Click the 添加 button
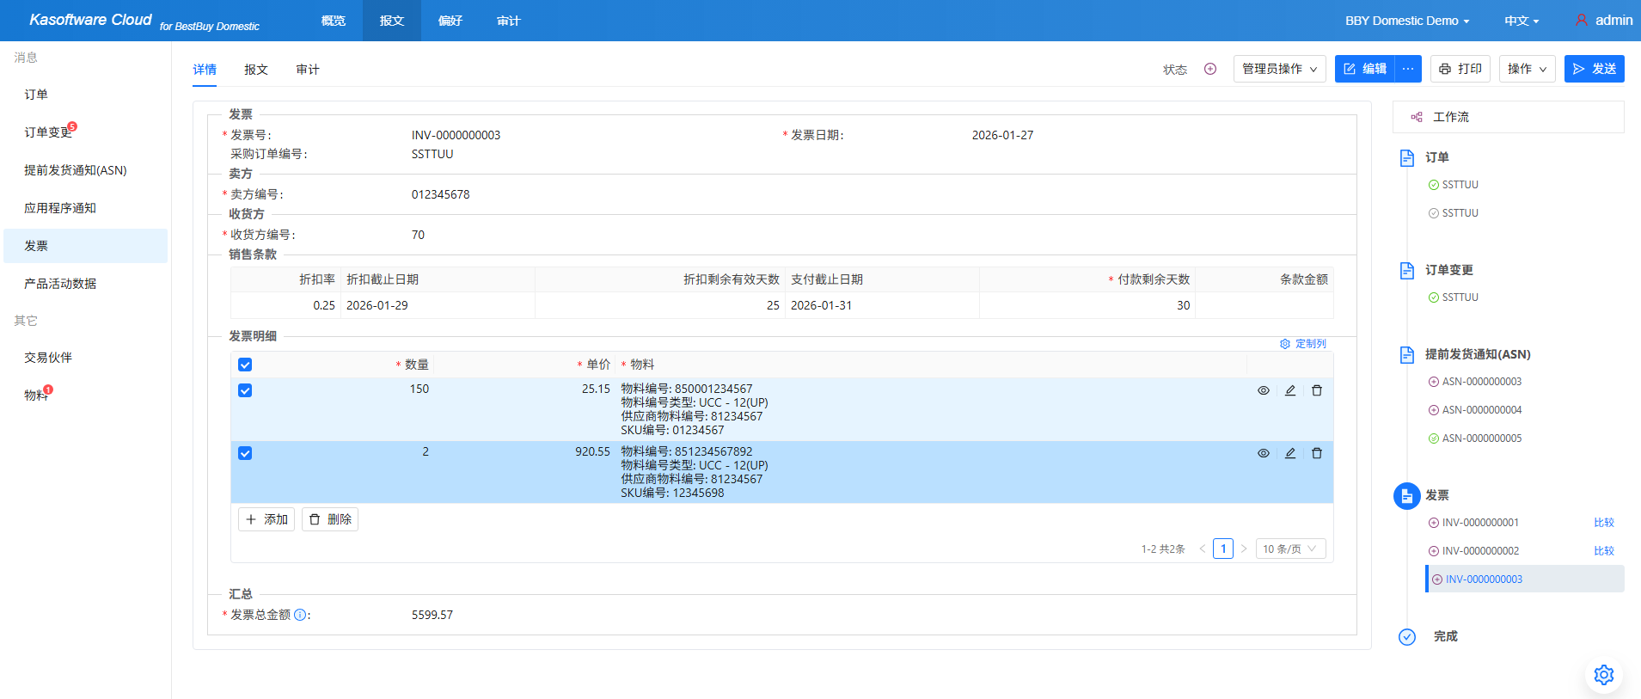 [266, 519]
